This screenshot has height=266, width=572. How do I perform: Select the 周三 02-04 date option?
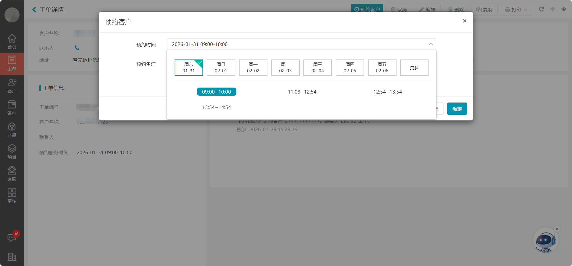(x=317, y=68)
